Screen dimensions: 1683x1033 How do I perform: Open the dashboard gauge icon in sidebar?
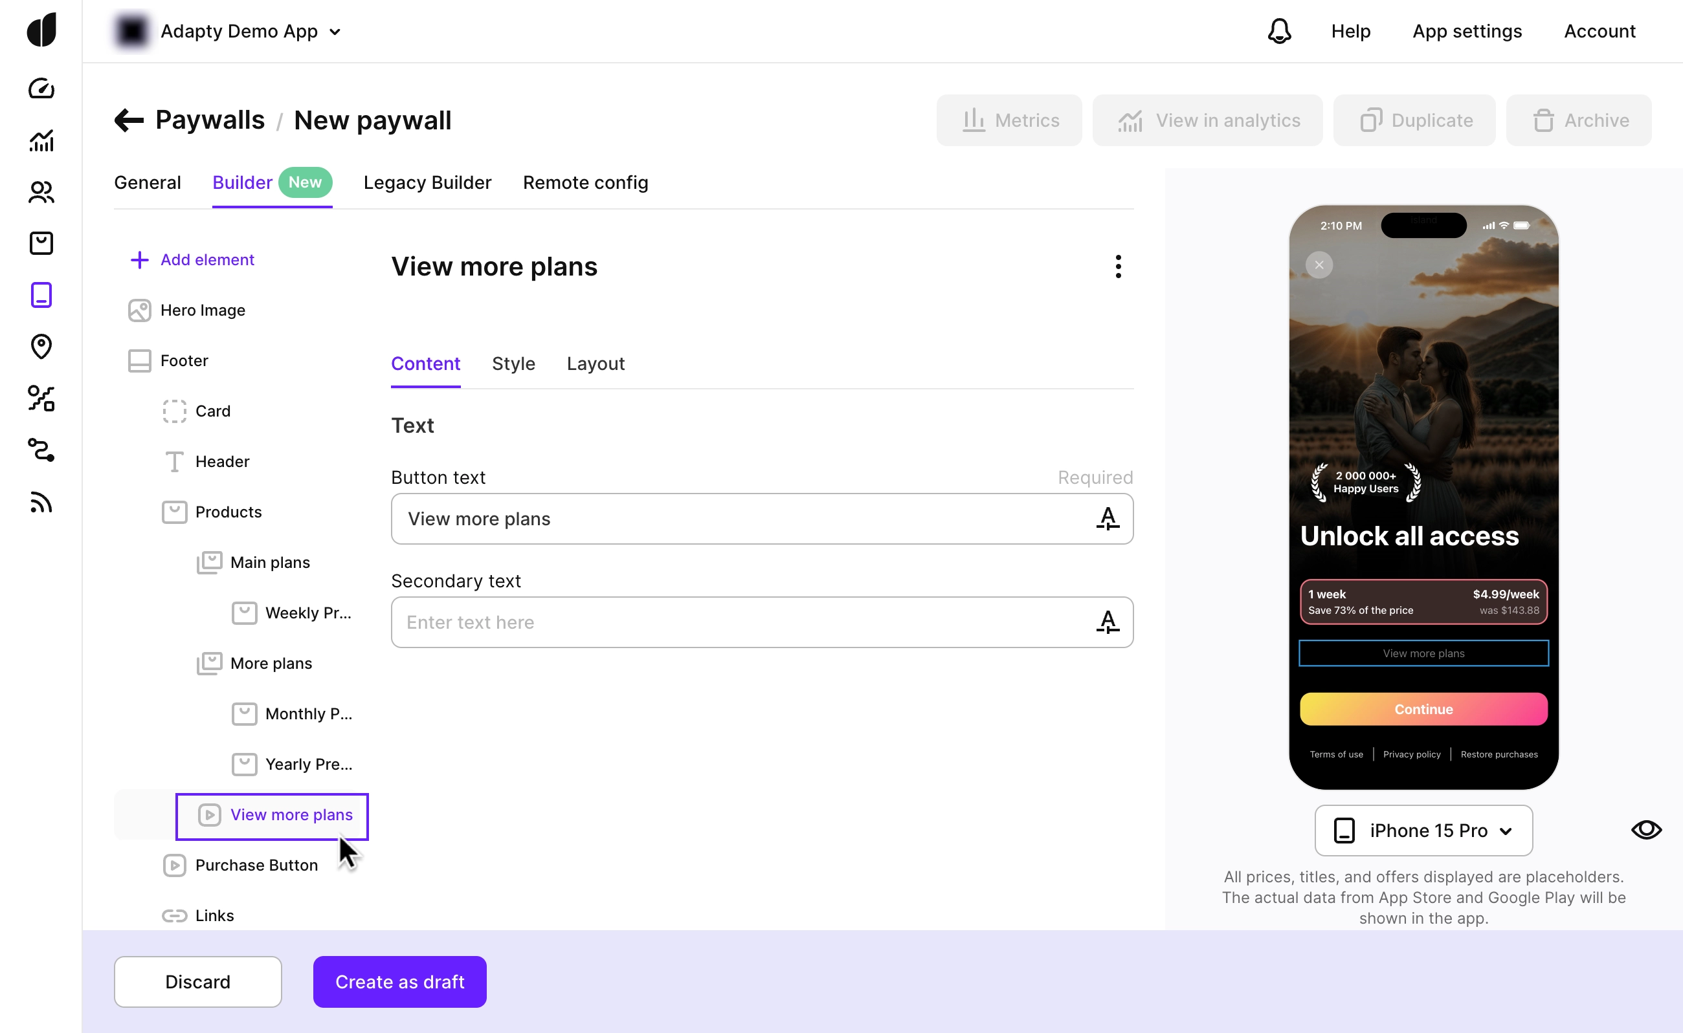(41, 89)
